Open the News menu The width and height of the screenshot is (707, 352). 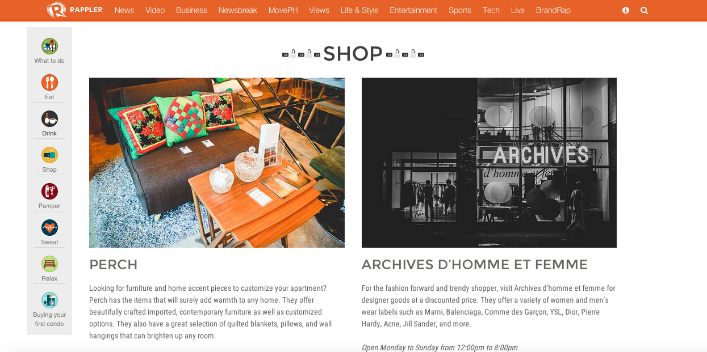point(124,10)
